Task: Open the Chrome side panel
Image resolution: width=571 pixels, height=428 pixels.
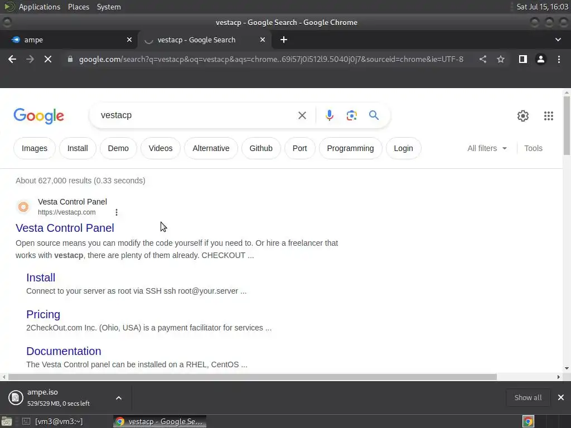Action: coord(523,59)
